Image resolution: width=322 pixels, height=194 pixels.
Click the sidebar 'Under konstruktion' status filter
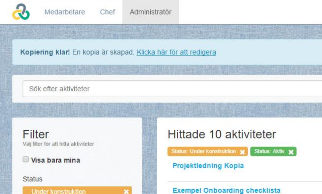[x=77, y=190]
